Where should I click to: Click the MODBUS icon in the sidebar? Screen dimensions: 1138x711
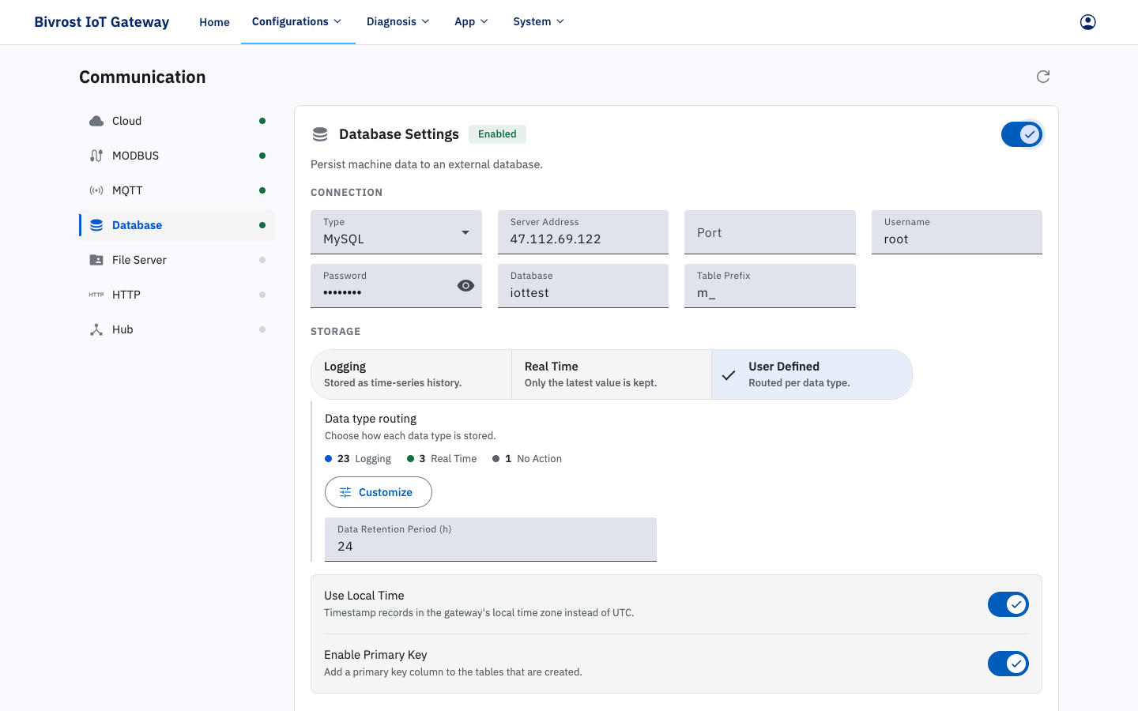[x=96, y=156]
